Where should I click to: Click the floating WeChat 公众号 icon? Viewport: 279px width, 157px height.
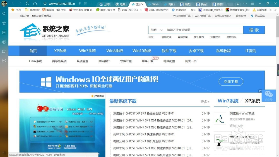point(269,95)
